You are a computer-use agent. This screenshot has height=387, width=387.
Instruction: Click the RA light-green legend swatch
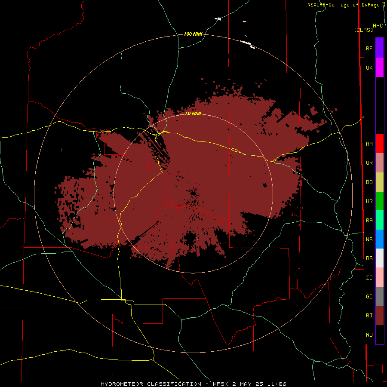click(x=380, y=220)
